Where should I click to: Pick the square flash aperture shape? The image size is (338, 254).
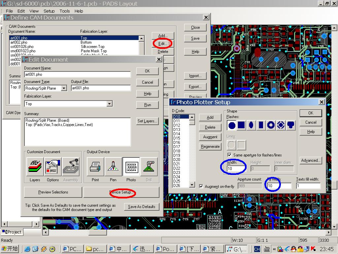click(x=242, y=125)
